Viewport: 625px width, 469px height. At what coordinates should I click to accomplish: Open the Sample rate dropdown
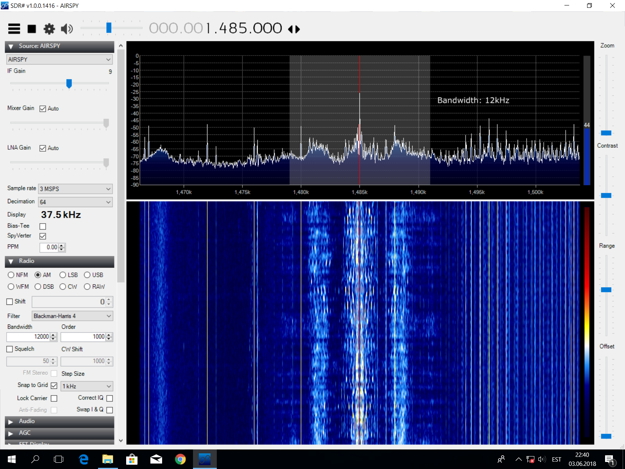coord(75,189)
